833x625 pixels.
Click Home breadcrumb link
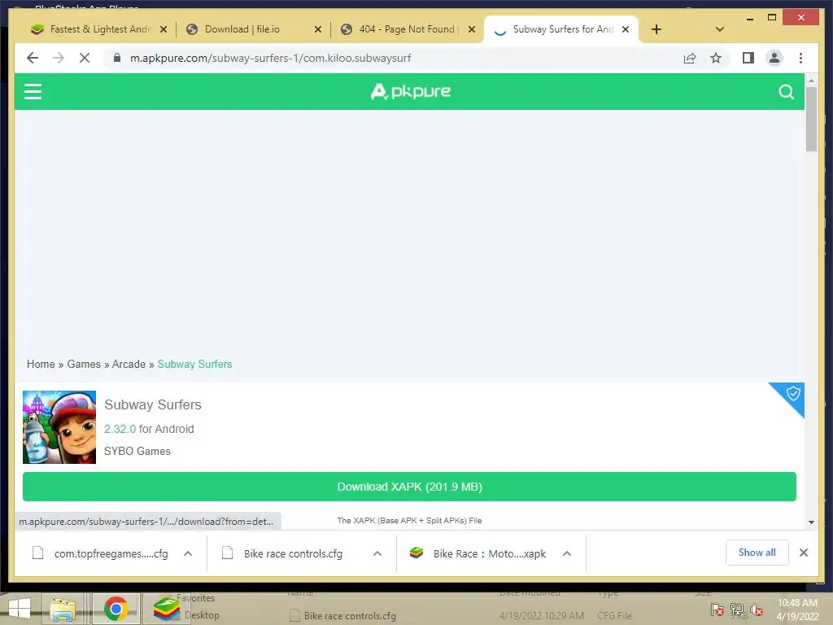(x=41, y=364)
